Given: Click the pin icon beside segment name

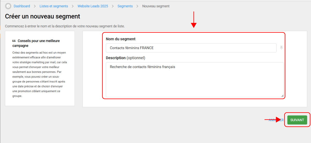Looking at the screenshot, I should [281, 48].
